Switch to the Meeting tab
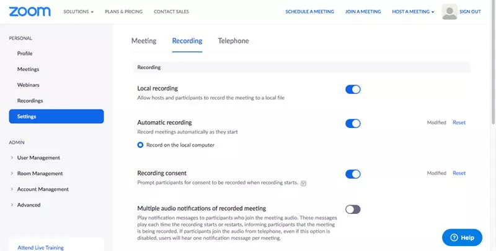Image resolution: width=496 pixels, height=251 pixels. tap(144, 41)
